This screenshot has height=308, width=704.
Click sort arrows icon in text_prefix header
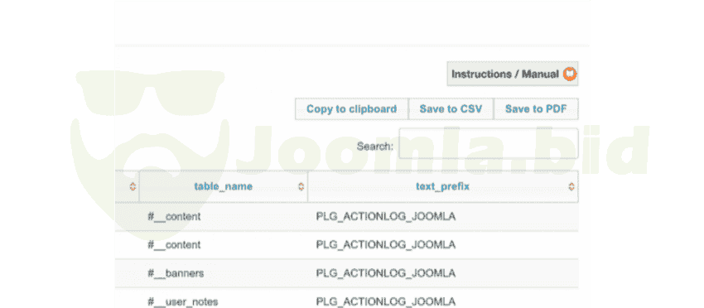pos(571,187)
